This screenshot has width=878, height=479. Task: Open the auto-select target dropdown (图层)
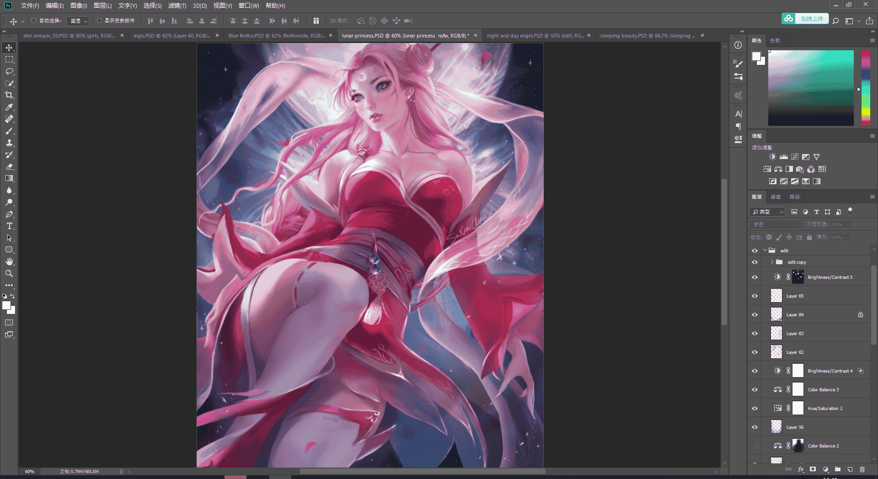(78, 21)
